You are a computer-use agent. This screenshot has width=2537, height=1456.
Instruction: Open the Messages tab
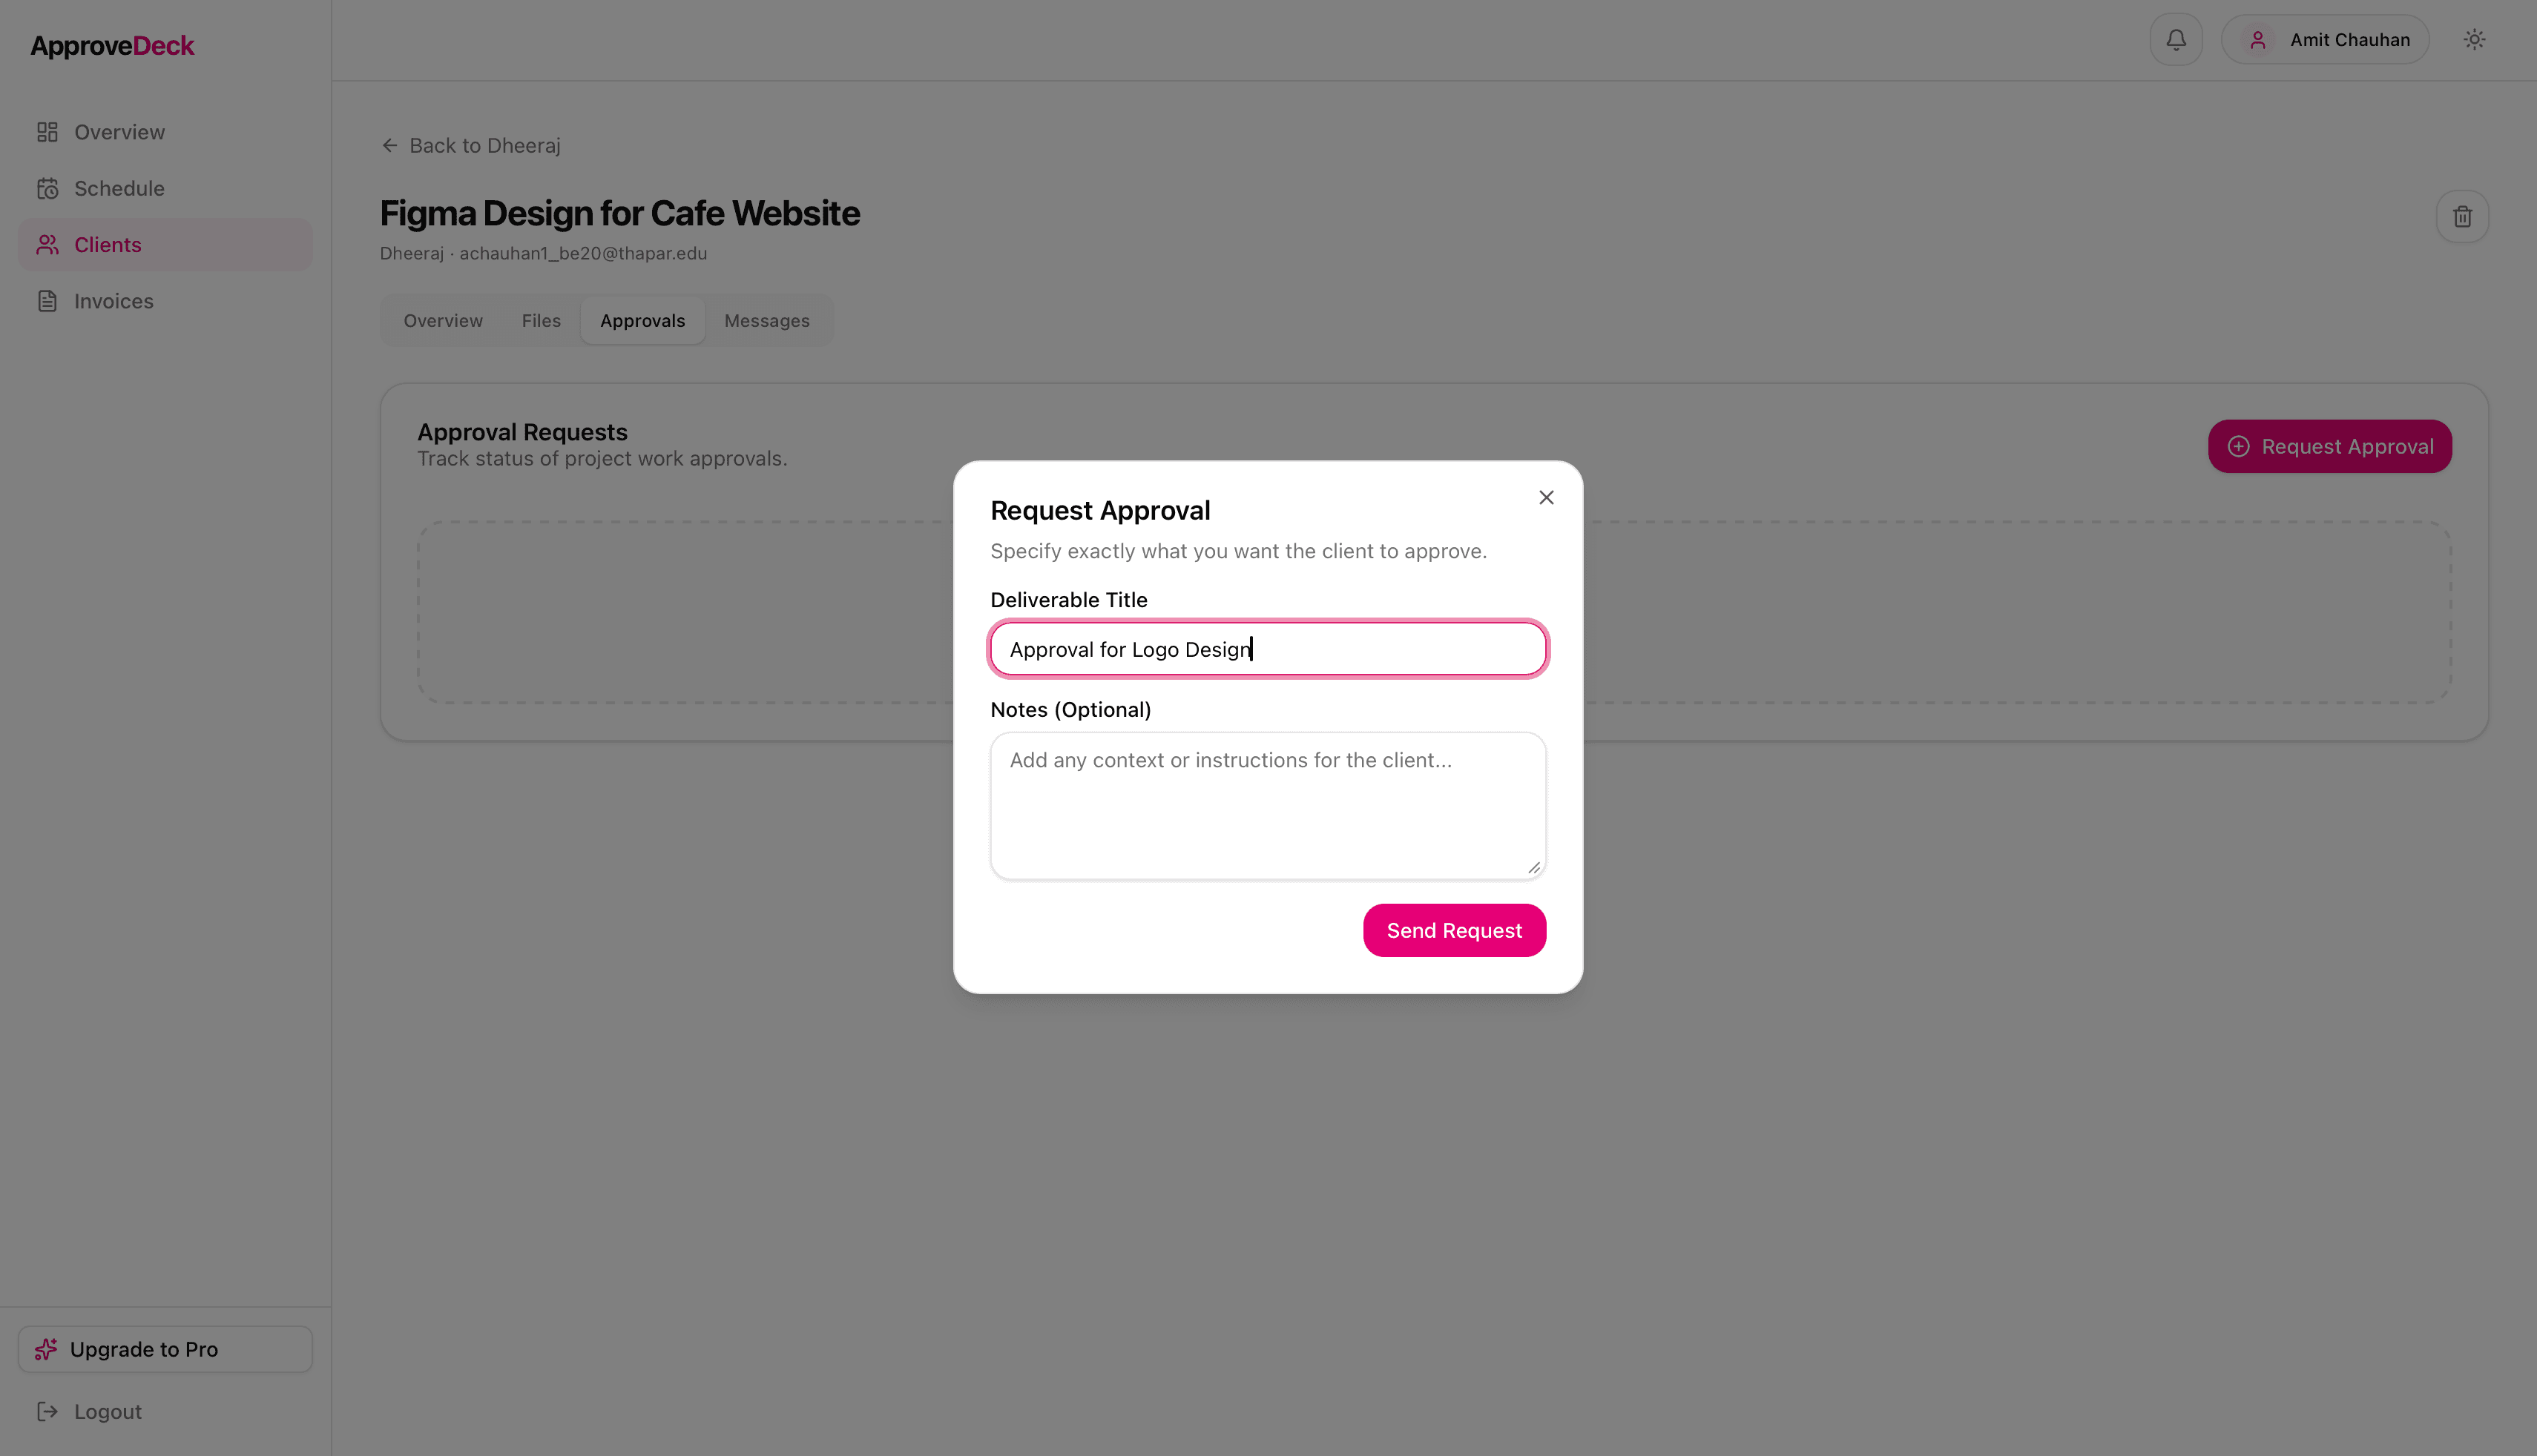click(766, 320)
